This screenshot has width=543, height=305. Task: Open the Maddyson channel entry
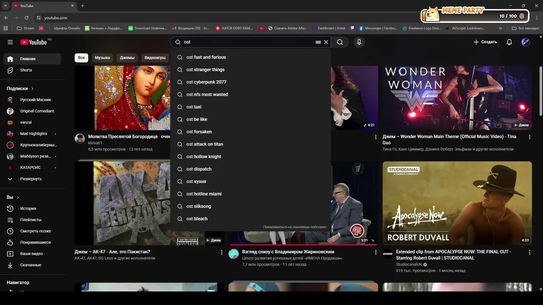pyautogui.click(x=32, y=156)
